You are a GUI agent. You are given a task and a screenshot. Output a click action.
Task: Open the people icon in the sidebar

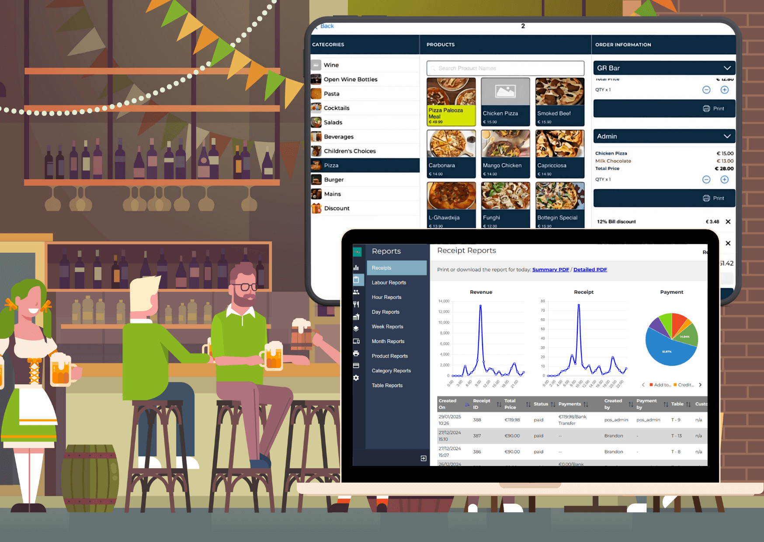356,292
